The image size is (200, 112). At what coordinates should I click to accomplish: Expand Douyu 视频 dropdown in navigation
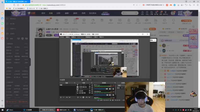pyautogui.click(x=67, y=13)
